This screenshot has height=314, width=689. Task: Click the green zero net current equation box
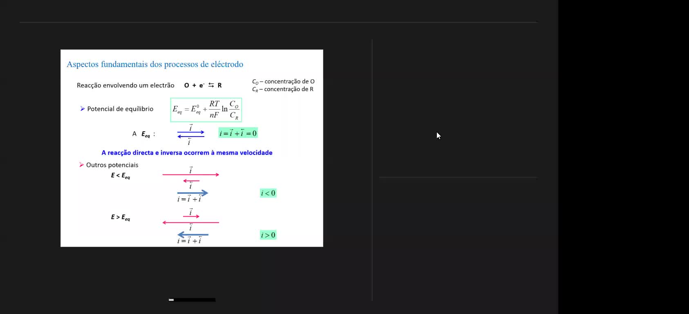238,133
